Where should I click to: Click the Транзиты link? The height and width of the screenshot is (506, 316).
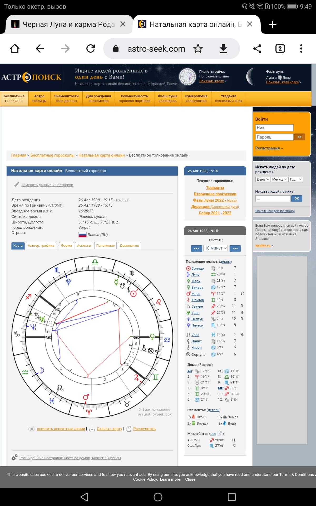215,188
